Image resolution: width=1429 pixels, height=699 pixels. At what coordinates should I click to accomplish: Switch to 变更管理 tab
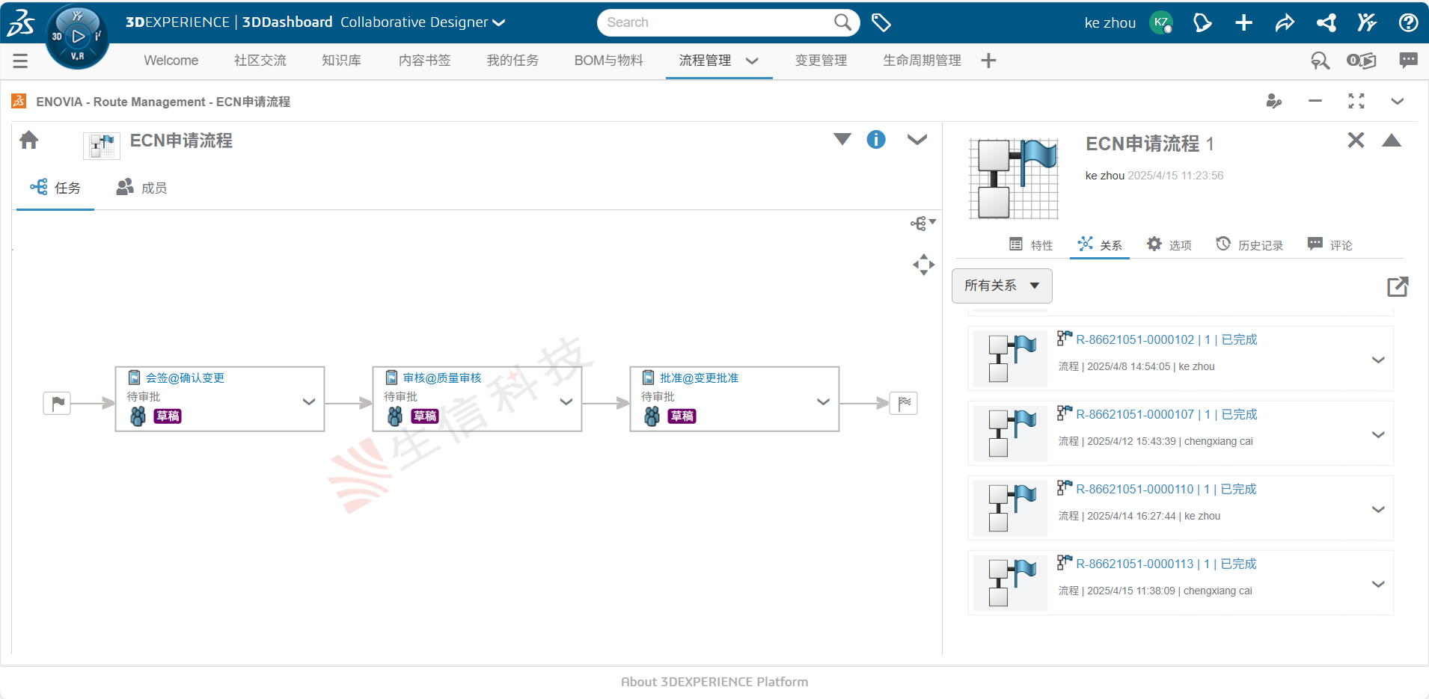coord(821,61)
